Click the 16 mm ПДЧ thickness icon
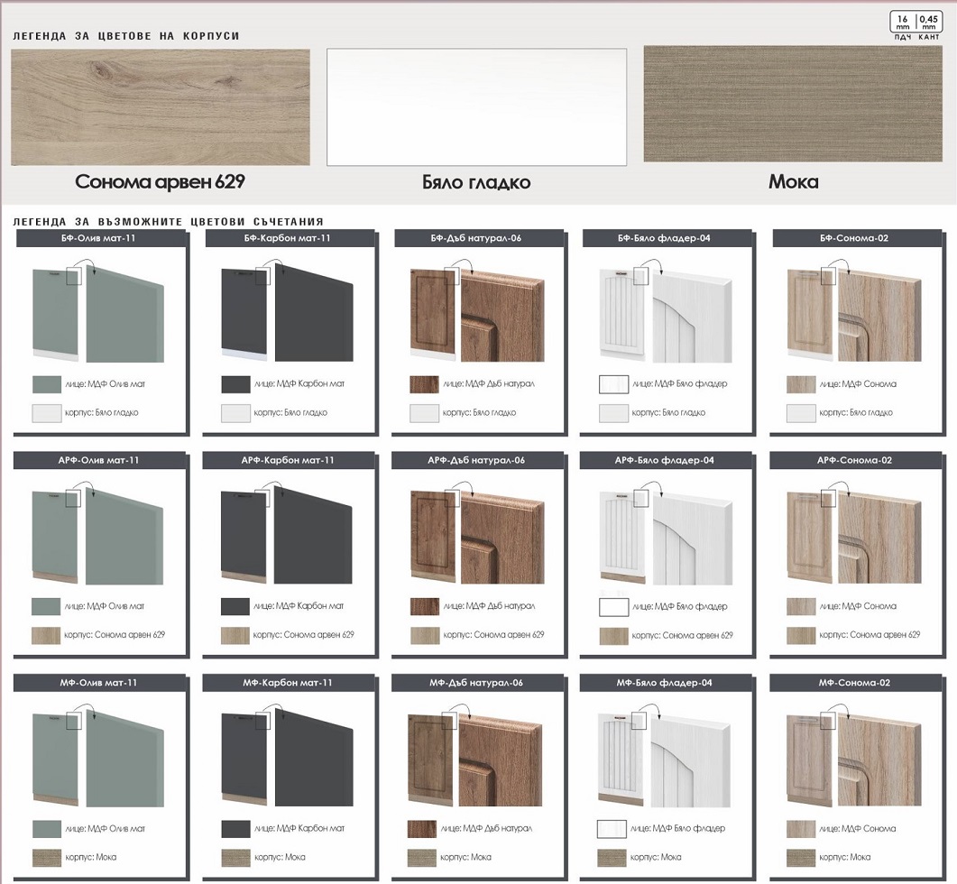 click(902, 23)
